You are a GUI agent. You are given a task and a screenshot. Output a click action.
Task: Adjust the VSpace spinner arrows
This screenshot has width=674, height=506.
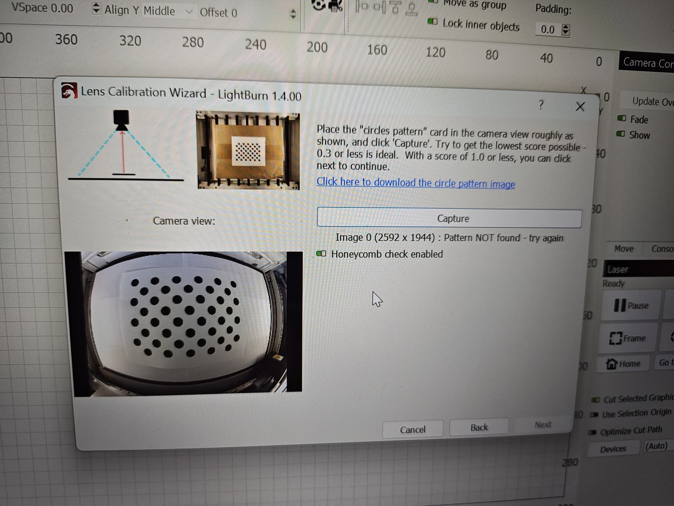(x=96, y=8)
